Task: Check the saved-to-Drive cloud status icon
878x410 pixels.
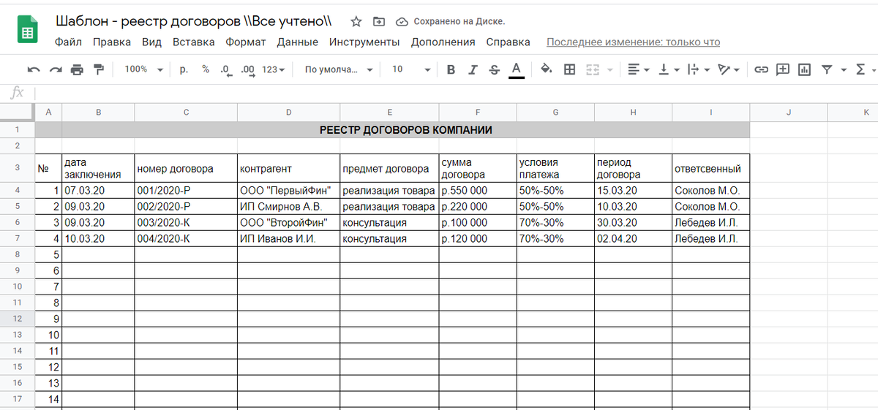Action: (402, 21)
